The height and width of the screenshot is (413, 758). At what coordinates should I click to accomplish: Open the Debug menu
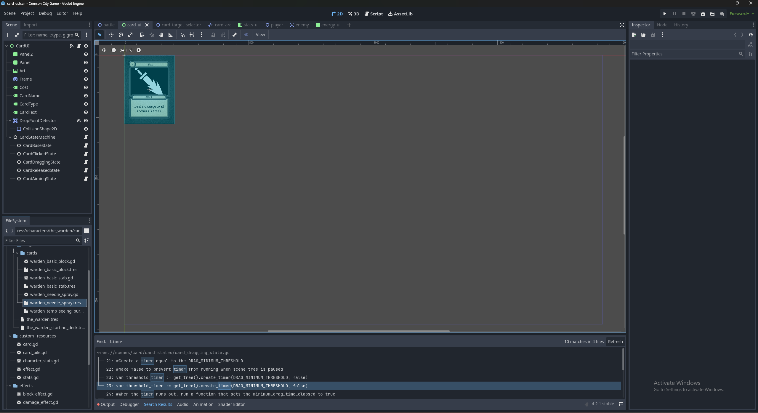45,13
